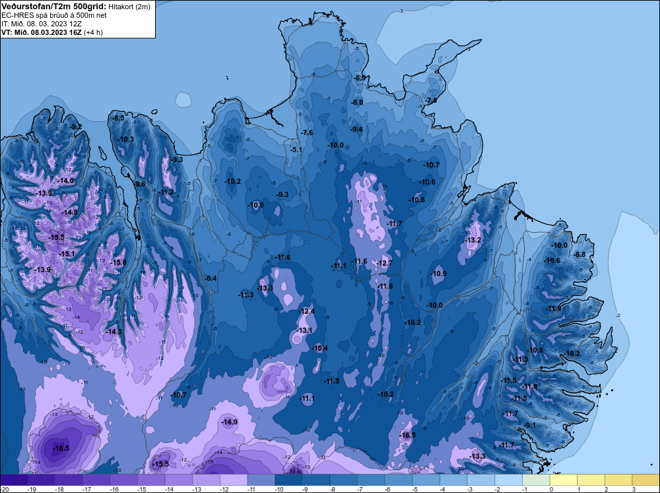The image size is (660, 493).
Task: Click the -15.0 temperature value on the map
Action: click(x=118, y=262)
